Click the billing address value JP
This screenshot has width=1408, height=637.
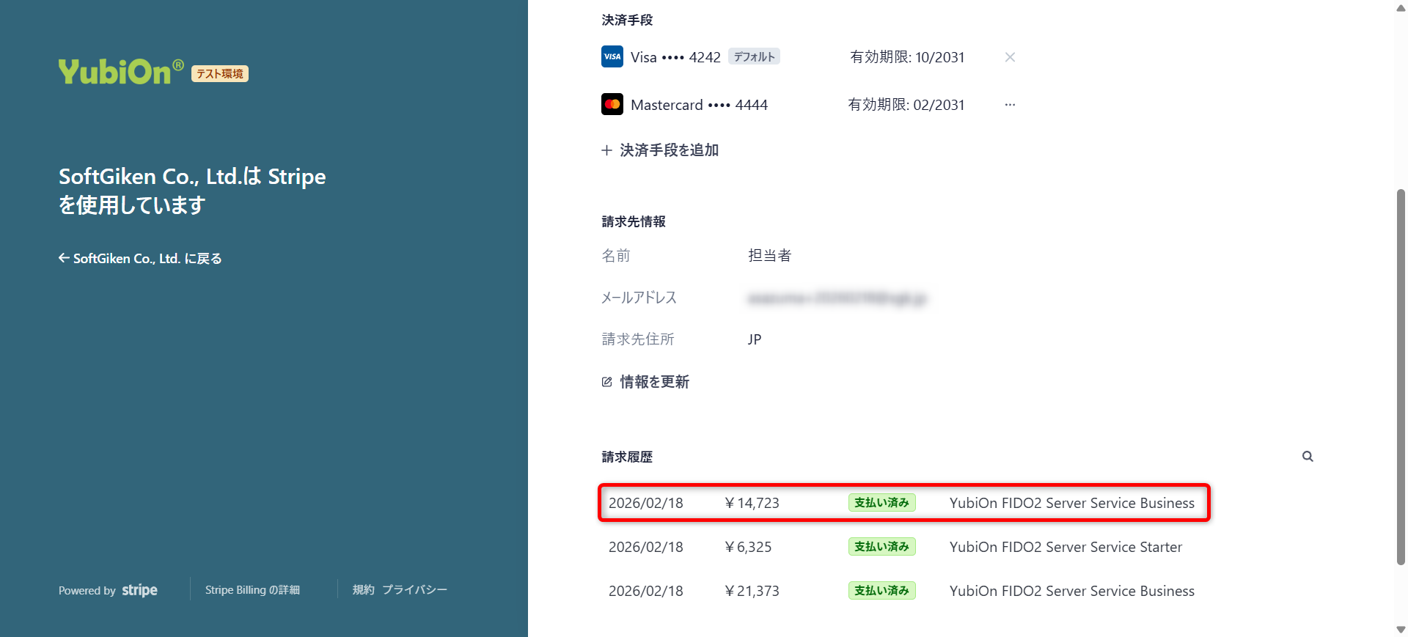click(755, 339)
